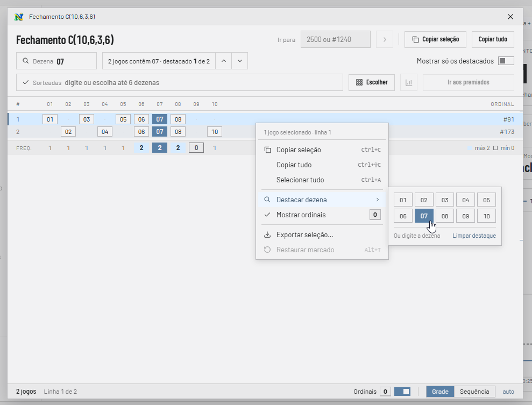Click the Sorteadas dezenas input field
This screenshot has width=532, height=405.
pyautogui.click(x=180, y=82)
